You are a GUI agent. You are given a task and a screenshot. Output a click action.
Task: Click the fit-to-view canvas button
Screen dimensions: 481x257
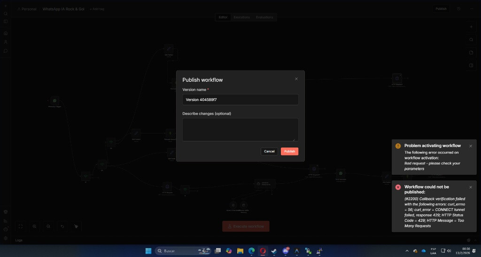click(21, 226)
